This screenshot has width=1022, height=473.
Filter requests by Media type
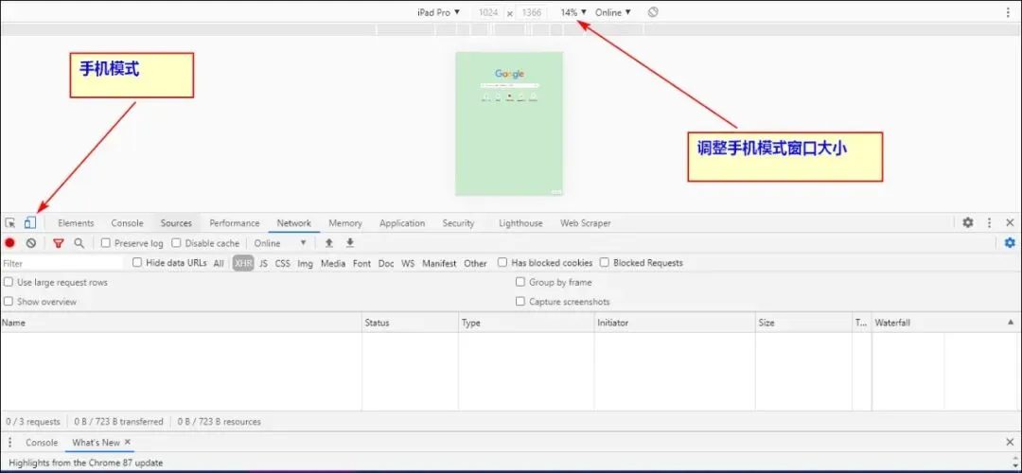333,263
